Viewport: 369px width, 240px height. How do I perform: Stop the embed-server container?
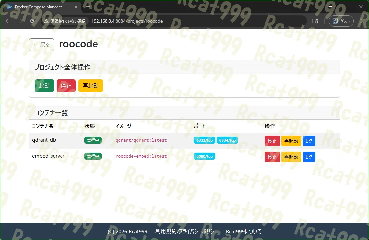pyautogui.click(x=272, y=157)
